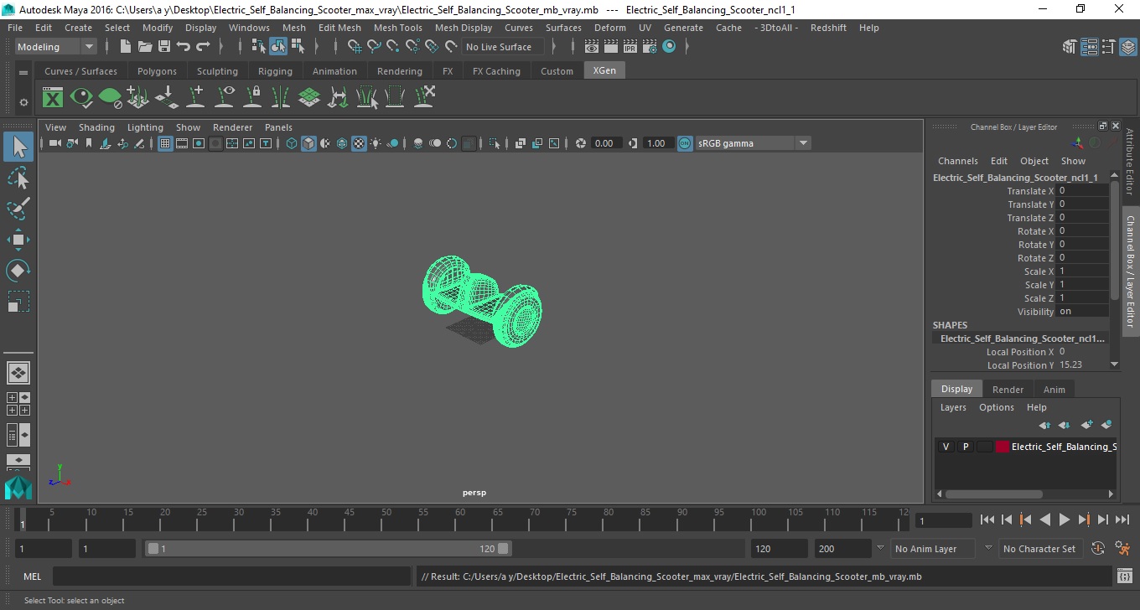Click the go to start of playback button

tap(987, 520)
